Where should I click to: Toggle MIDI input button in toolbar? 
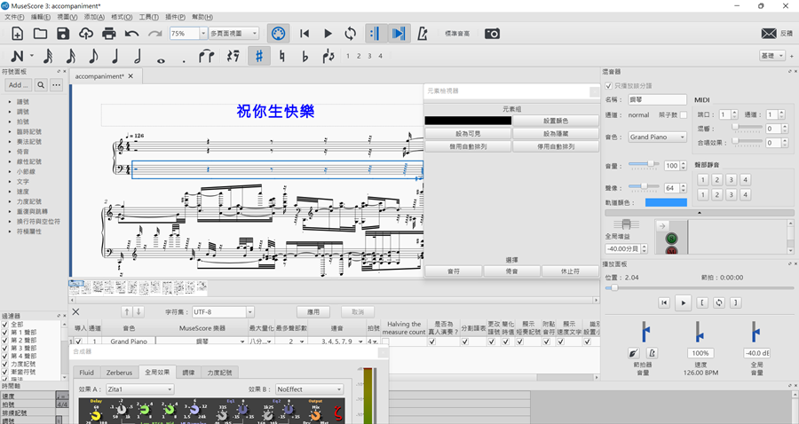[278, 34]
